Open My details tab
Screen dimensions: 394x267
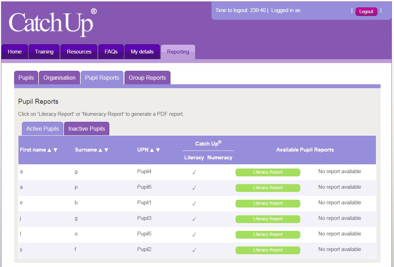point(142,52)
